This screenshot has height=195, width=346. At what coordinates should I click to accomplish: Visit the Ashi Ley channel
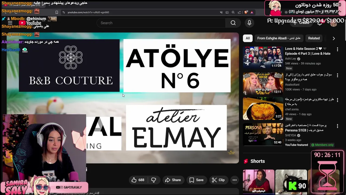pyautogui.click(x=291, y=58)
